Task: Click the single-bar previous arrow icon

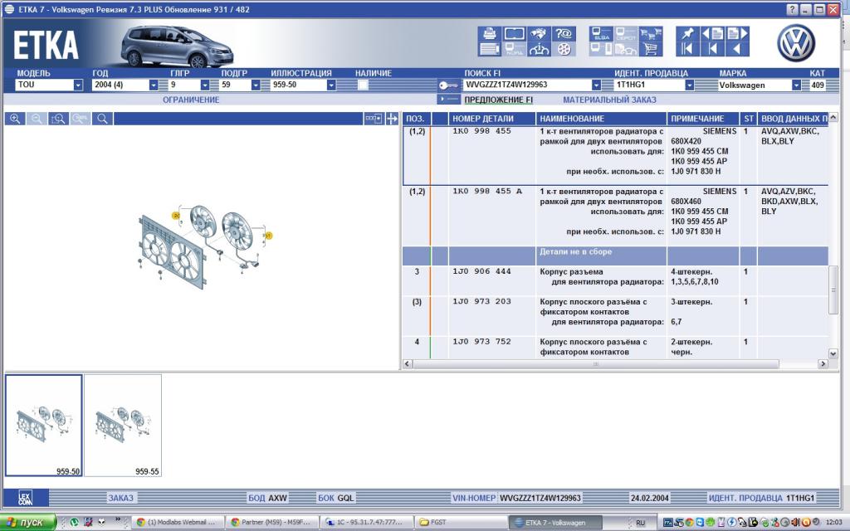Action: [712, 49]
